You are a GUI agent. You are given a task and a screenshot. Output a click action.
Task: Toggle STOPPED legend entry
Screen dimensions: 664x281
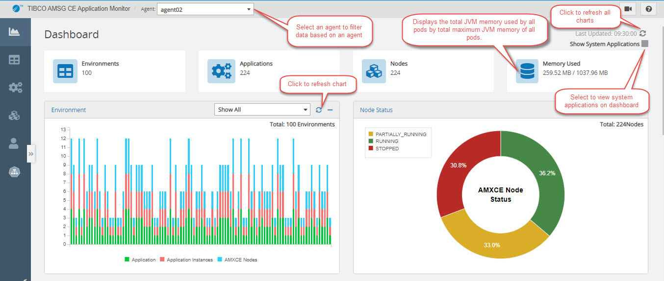[383, 148]
